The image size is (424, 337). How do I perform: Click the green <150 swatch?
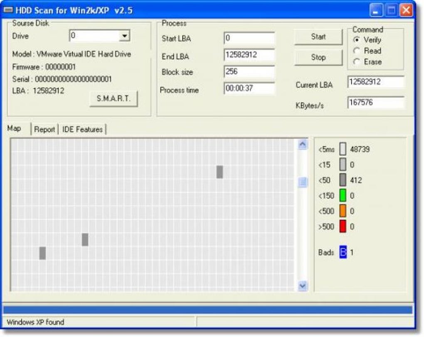(343, 195)
